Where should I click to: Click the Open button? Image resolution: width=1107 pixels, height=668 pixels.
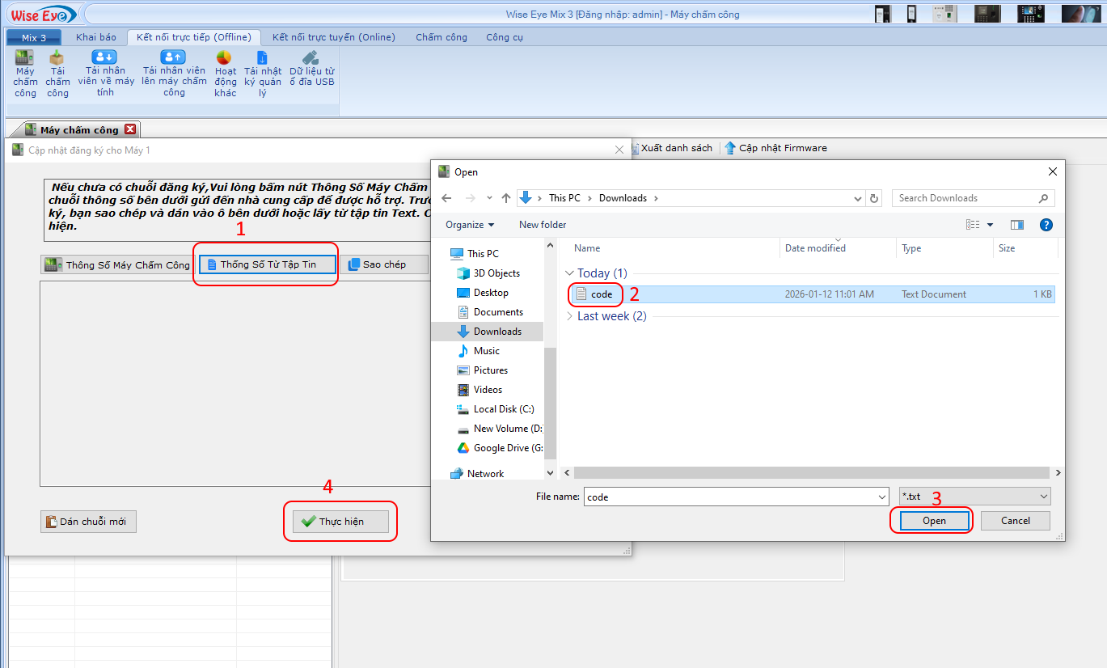[x=934, y=521]
